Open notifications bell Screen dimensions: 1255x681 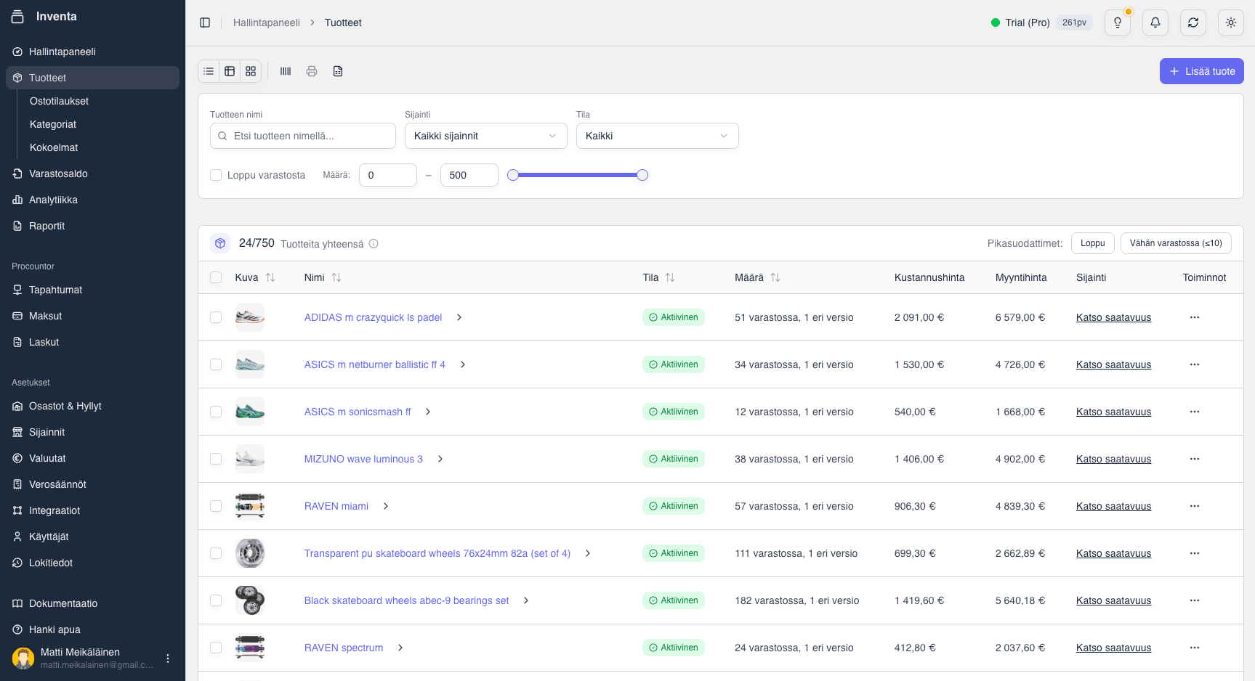[1155, 23]
